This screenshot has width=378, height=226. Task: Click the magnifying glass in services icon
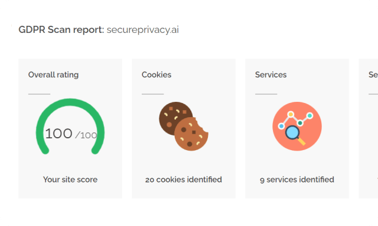[x=295, y=135]
